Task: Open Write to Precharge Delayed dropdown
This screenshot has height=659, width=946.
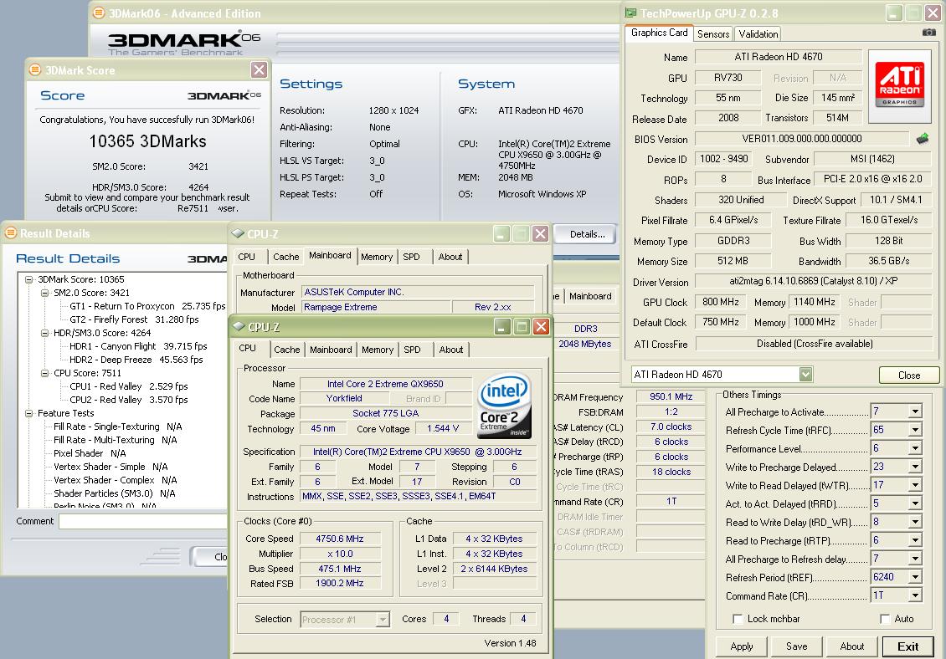Action: pyautogui.click(x=915, y=467)
